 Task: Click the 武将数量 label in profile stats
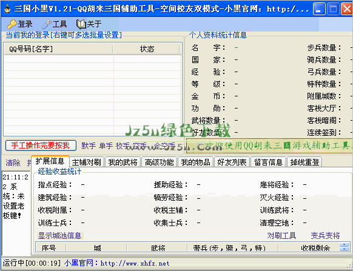point(208,121)
